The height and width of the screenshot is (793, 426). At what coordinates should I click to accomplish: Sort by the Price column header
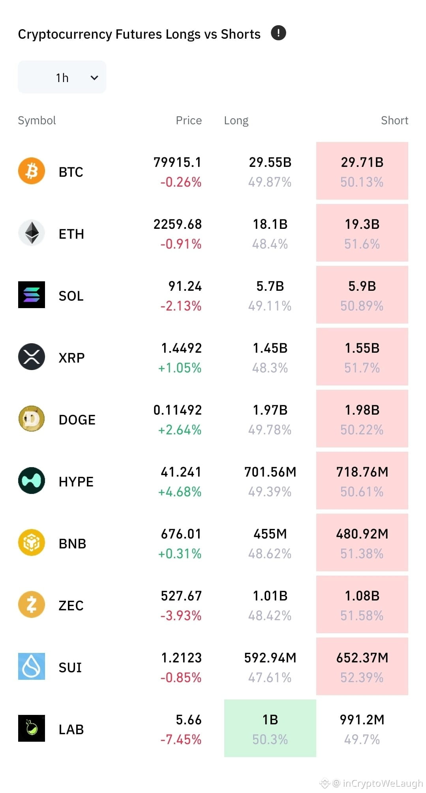(189, 120)
